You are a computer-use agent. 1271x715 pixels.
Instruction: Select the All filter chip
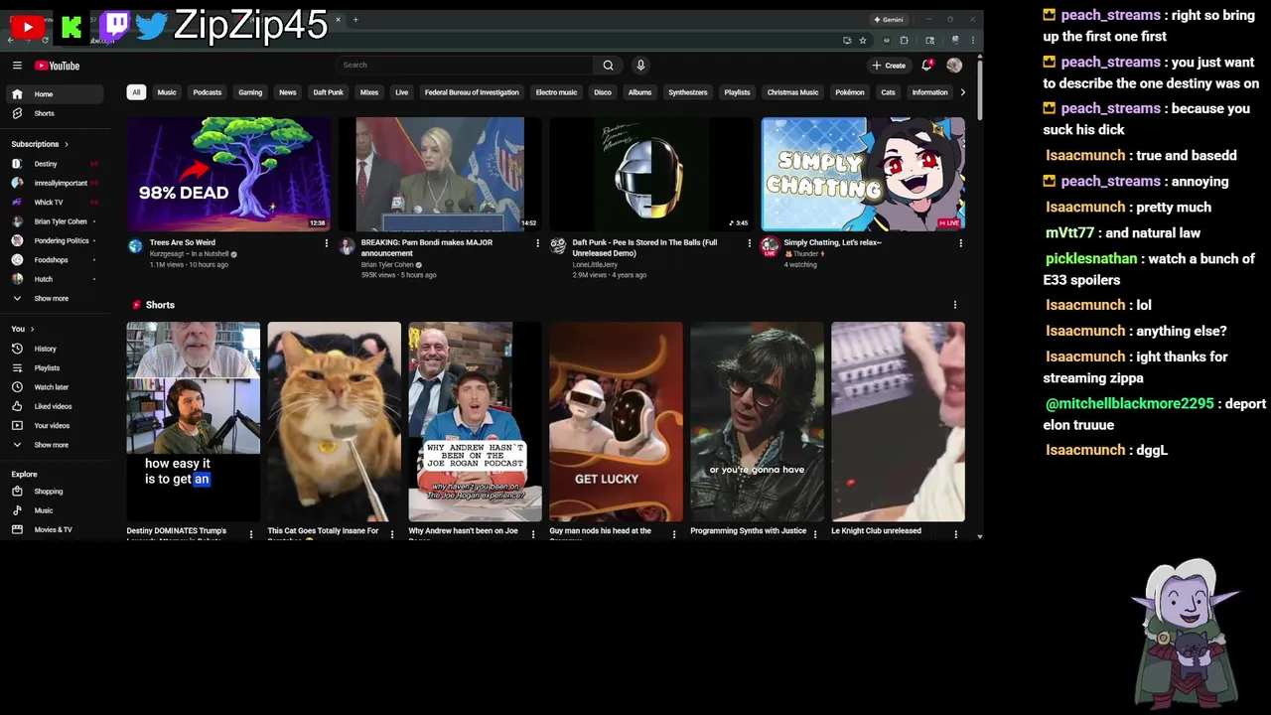click(x=136, y=92)
